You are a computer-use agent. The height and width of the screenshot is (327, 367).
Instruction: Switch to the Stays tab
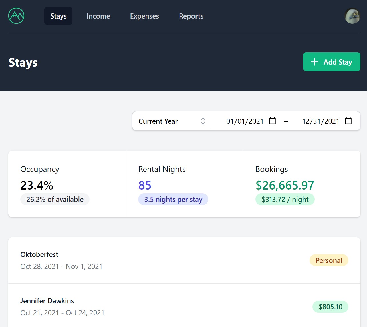[58, 16]
